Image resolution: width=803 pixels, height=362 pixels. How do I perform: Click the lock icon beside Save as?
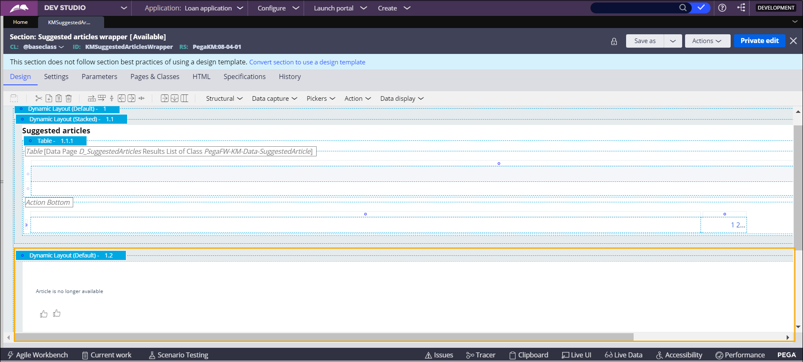[614, 41]
